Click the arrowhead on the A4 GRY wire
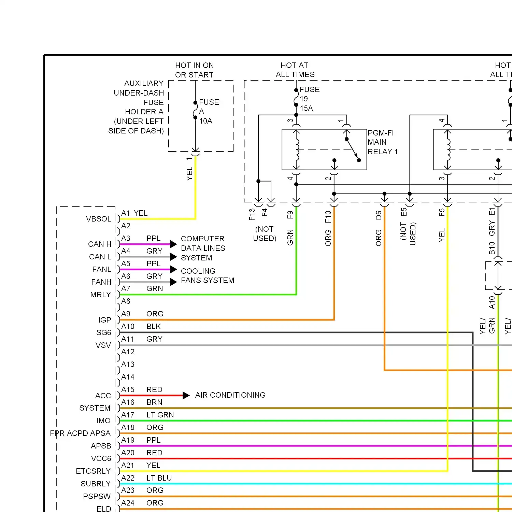 tap(173, 257)
